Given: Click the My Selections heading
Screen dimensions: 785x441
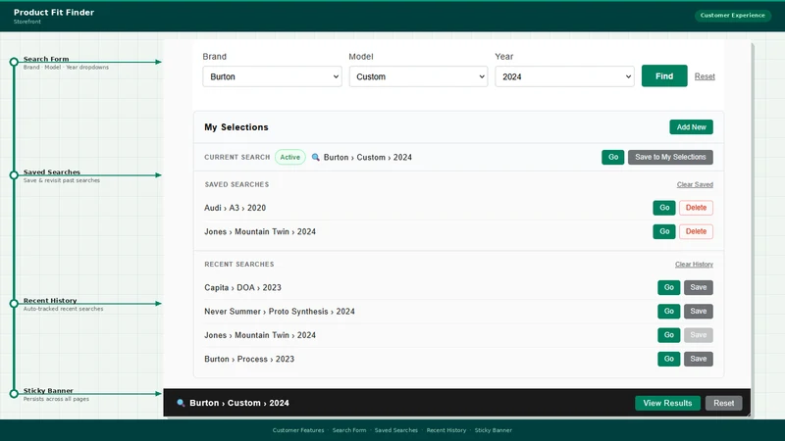Looking at the screenshot, I should pyautogui.click(x=236, y=127).
